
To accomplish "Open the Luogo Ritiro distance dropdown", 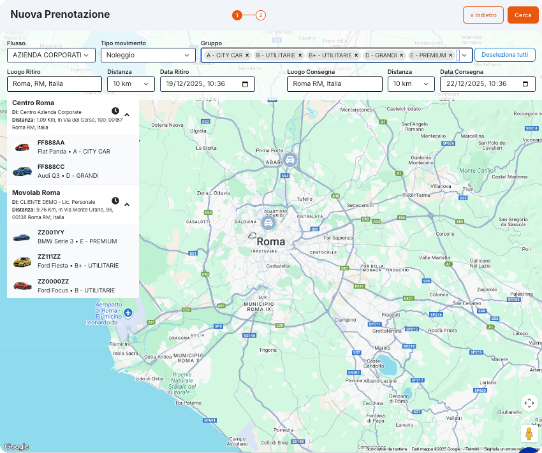I will [x=131, y=84].
